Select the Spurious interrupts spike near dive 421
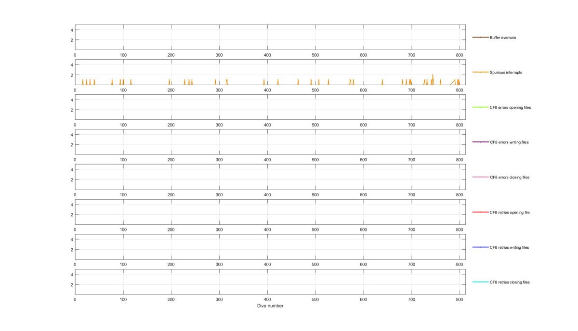The width and height of the screenshot is (578, 331). 277,82
